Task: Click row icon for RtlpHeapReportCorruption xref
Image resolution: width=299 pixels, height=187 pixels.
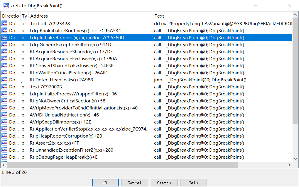Action: pos(4,136)
